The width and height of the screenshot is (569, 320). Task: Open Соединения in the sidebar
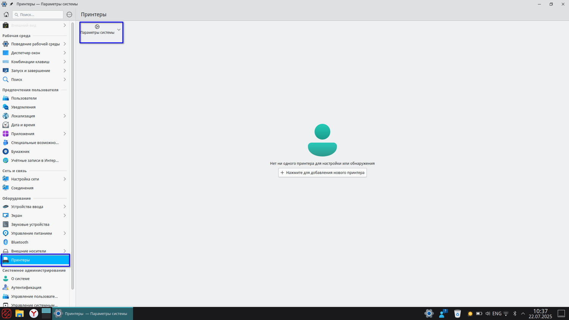tap(22, 188)
